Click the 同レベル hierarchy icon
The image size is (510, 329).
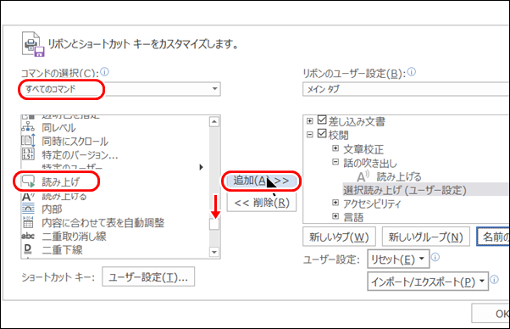point(28,127)
